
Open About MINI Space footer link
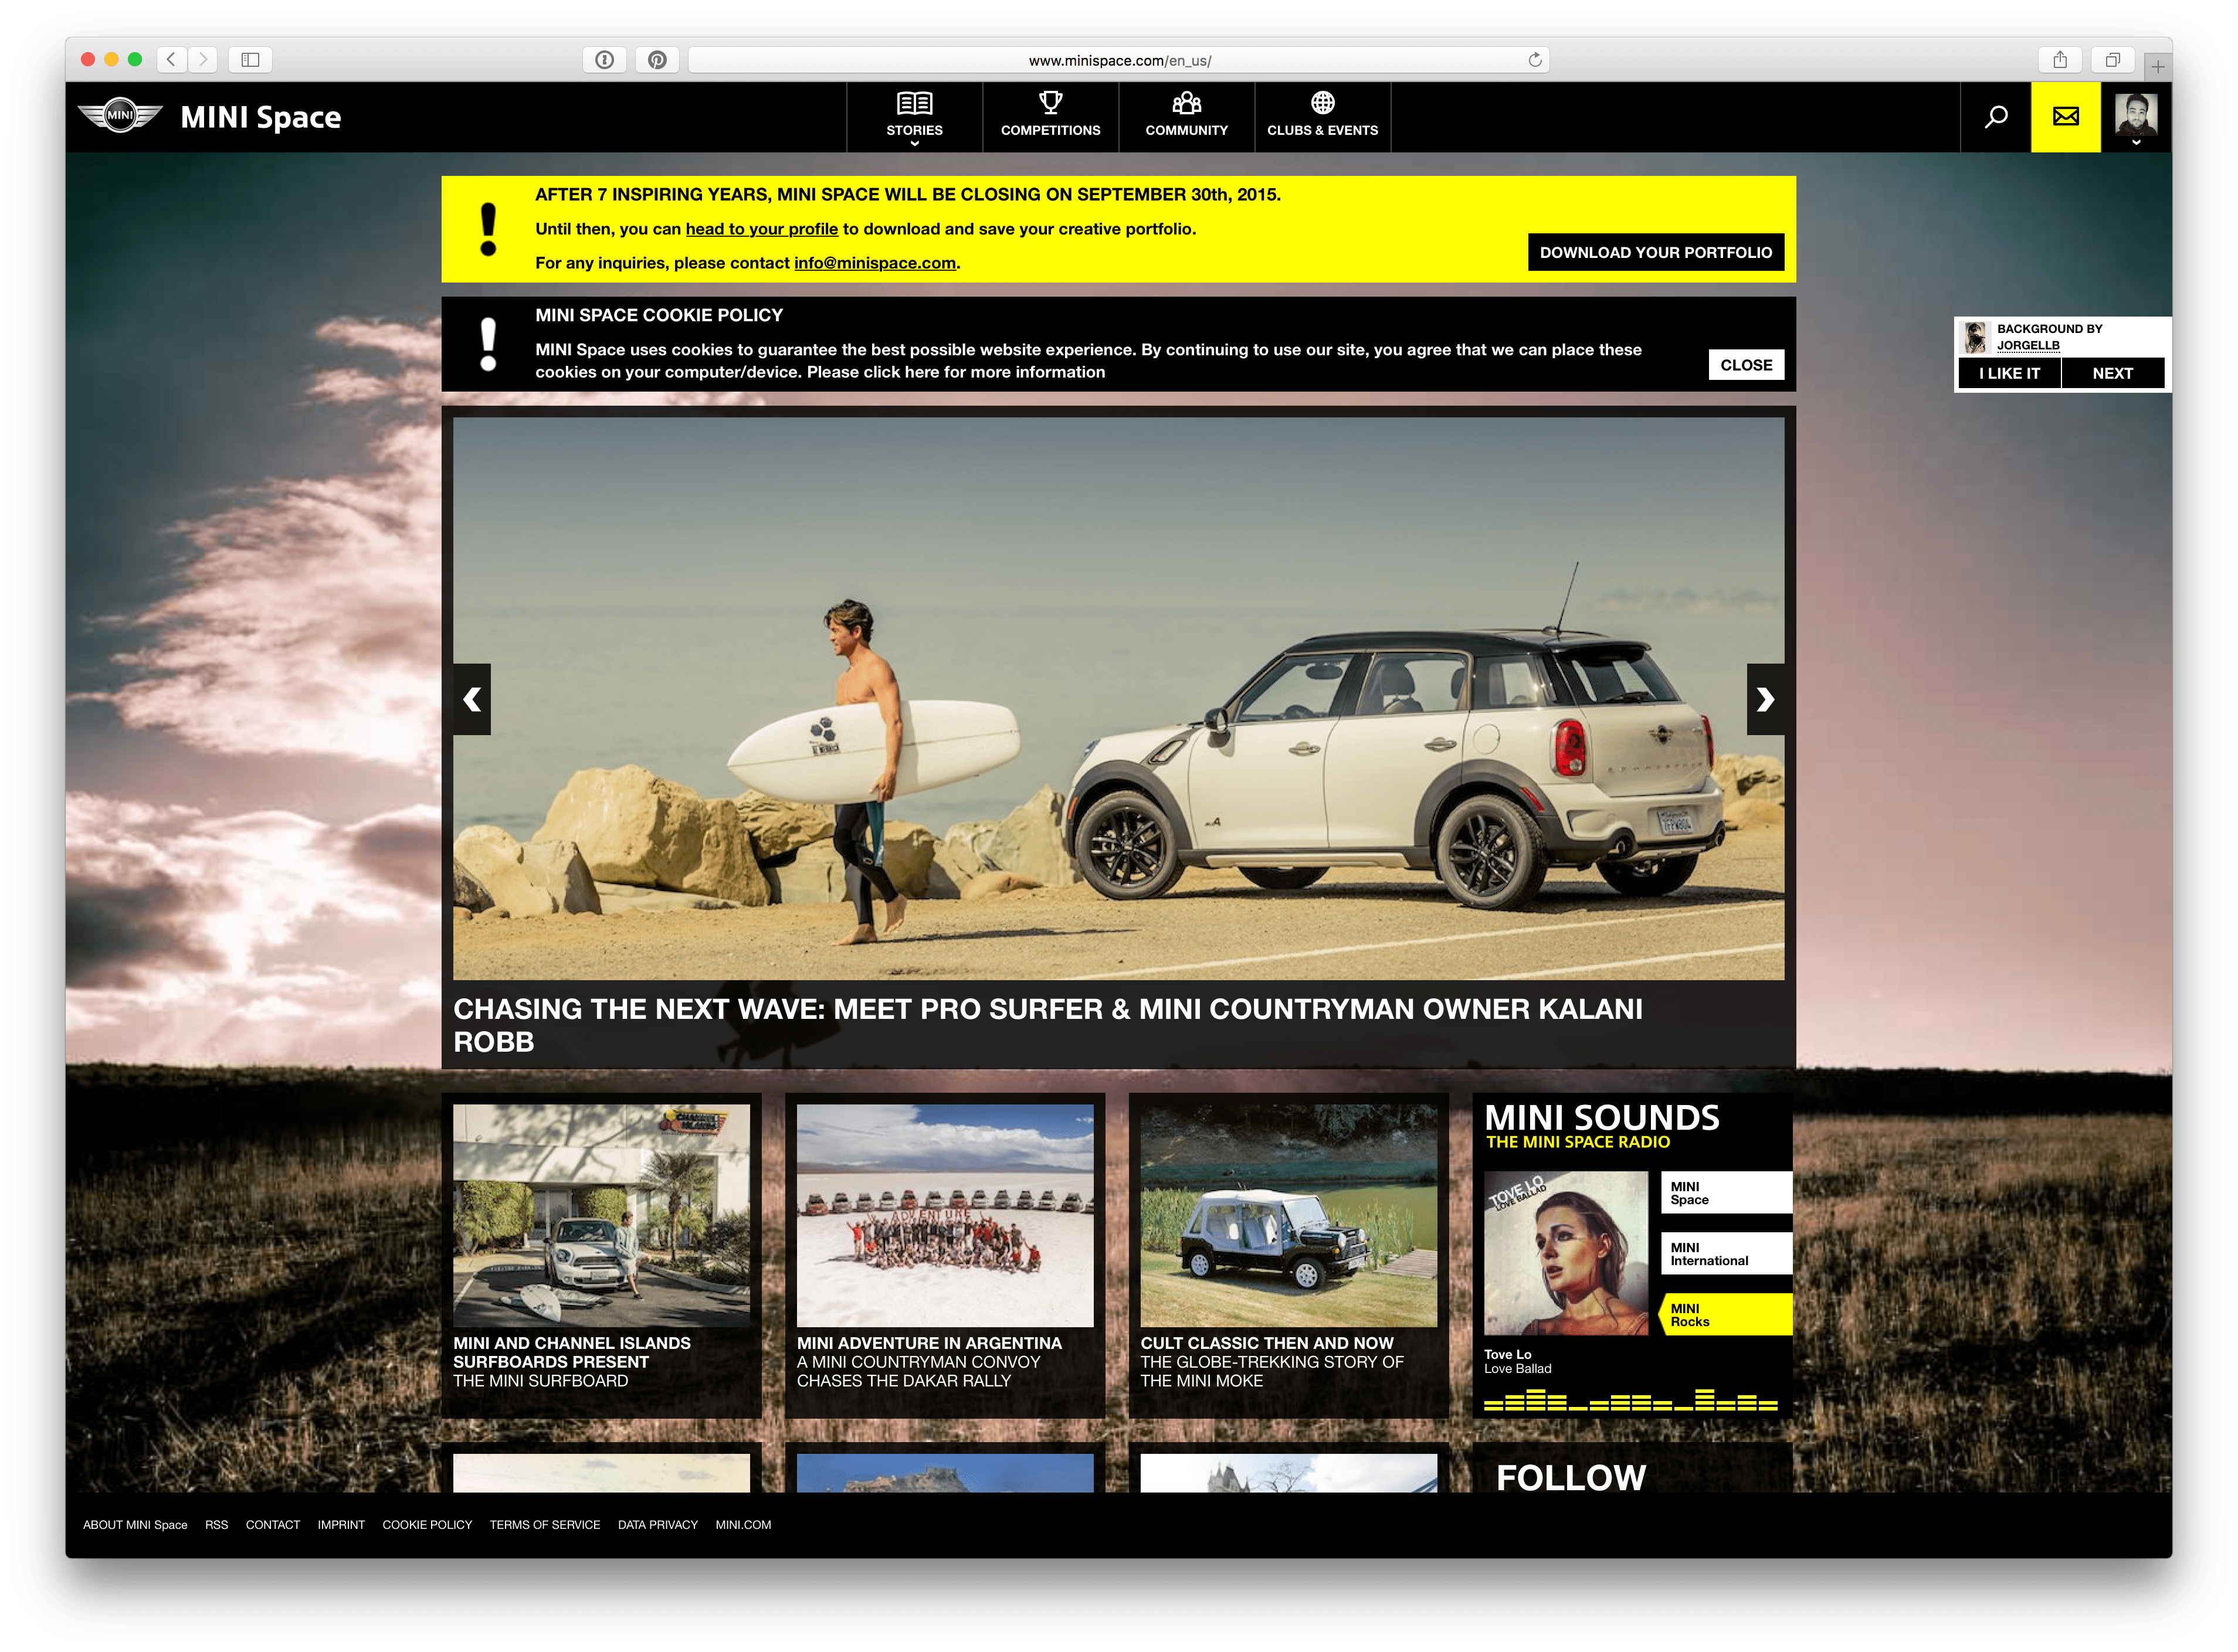point(135,1525)
